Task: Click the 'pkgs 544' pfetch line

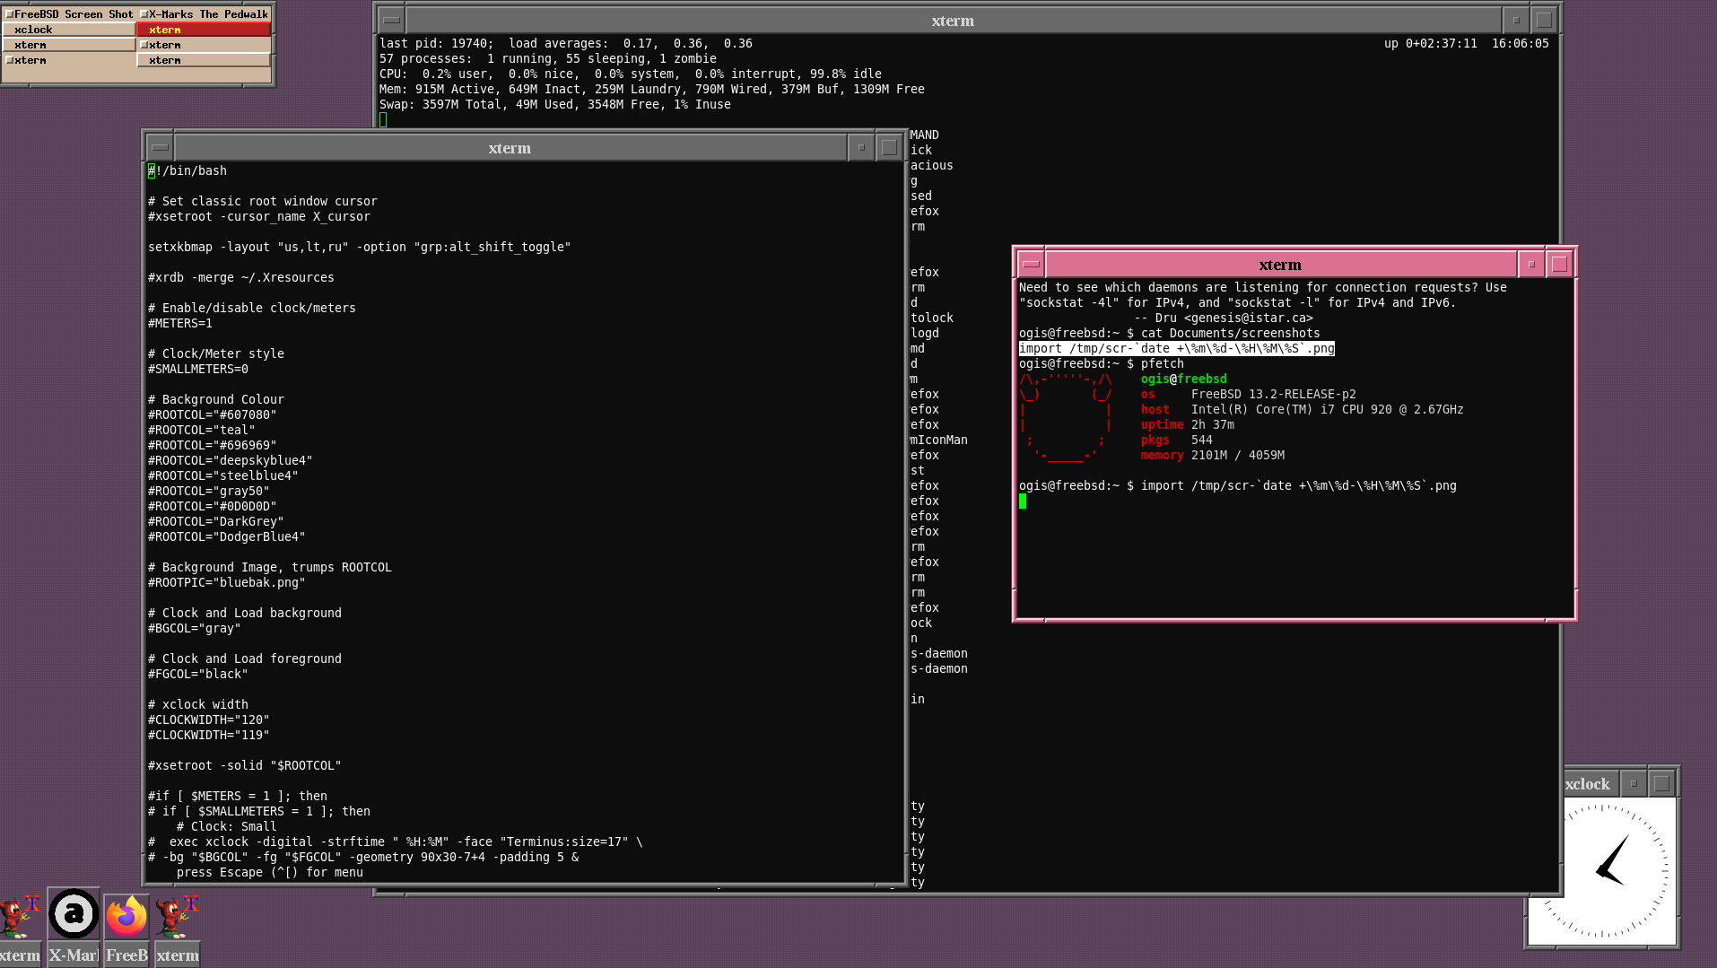Action: (x=1177, y=440)
